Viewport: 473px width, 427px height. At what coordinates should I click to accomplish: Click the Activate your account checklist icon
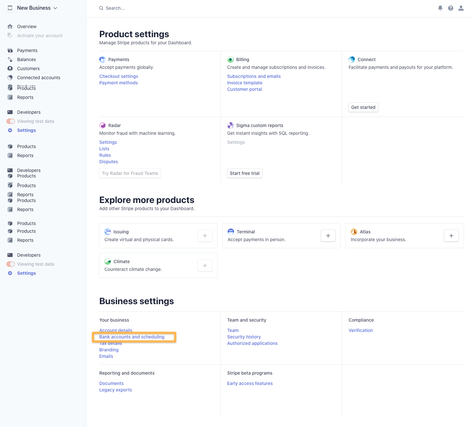10,36
